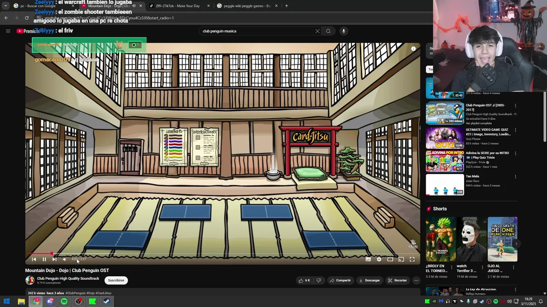Click the video progress bar scrubber
The image size is (547, 307).
52,254
